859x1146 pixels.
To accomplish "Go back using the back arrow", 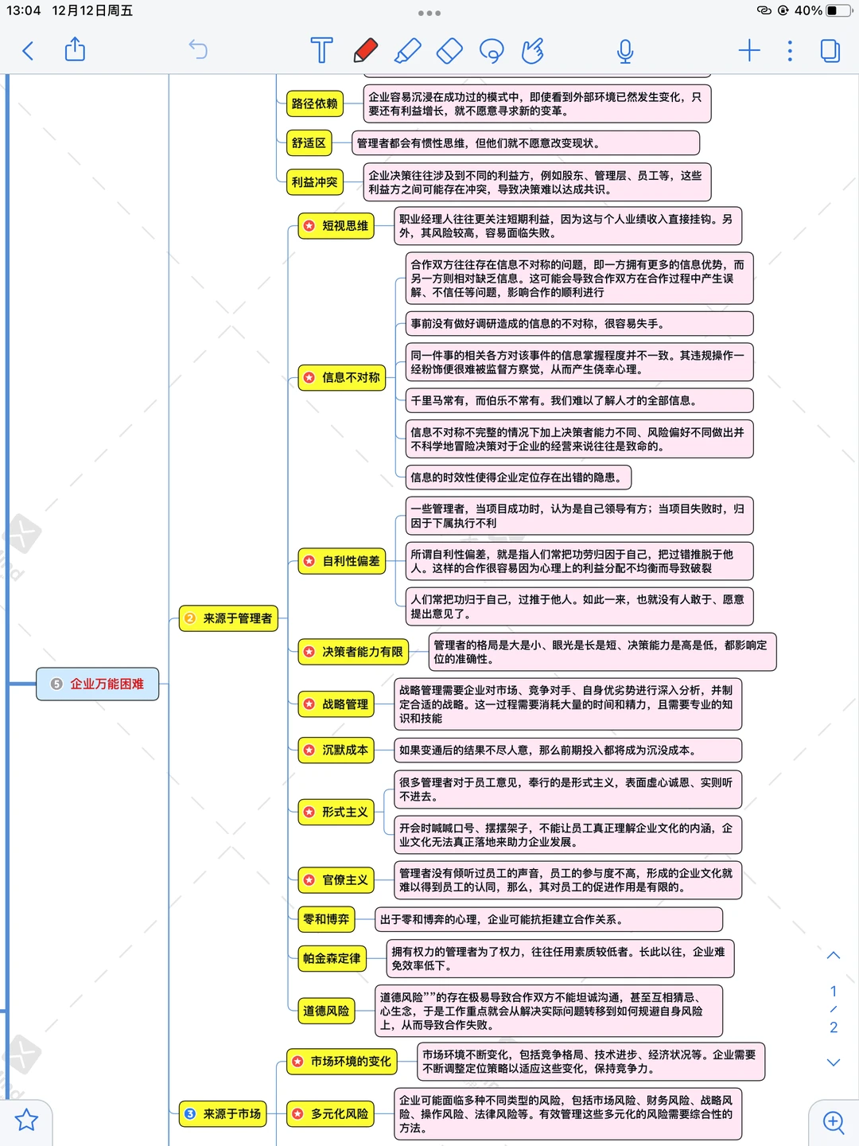I will click(28, 50).
